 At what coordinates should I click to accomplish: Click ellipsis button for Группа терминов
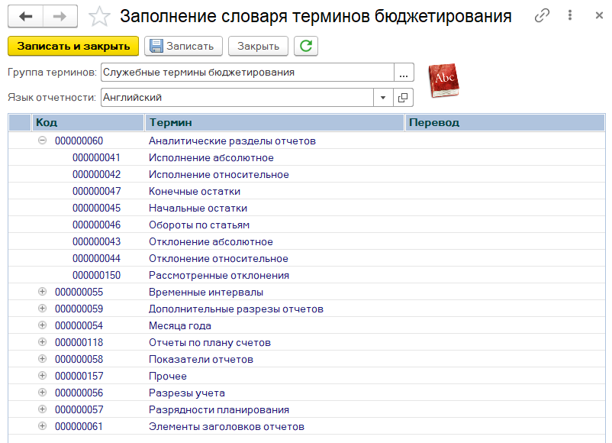pos(404,73)
